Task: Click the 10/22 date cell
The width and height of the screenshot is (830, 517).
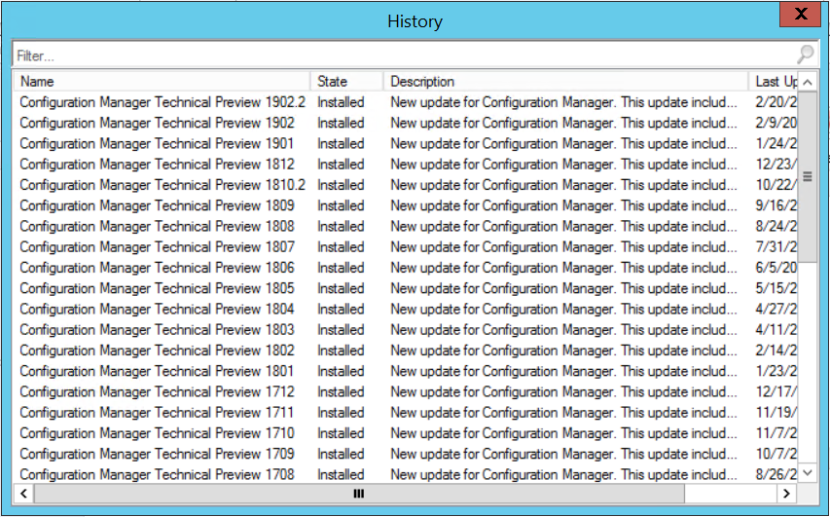Action: point(776,185)
